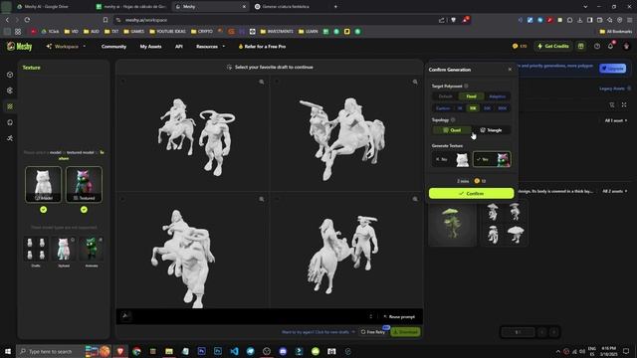
Task: Select Quad topology
Action: point(452,130)
